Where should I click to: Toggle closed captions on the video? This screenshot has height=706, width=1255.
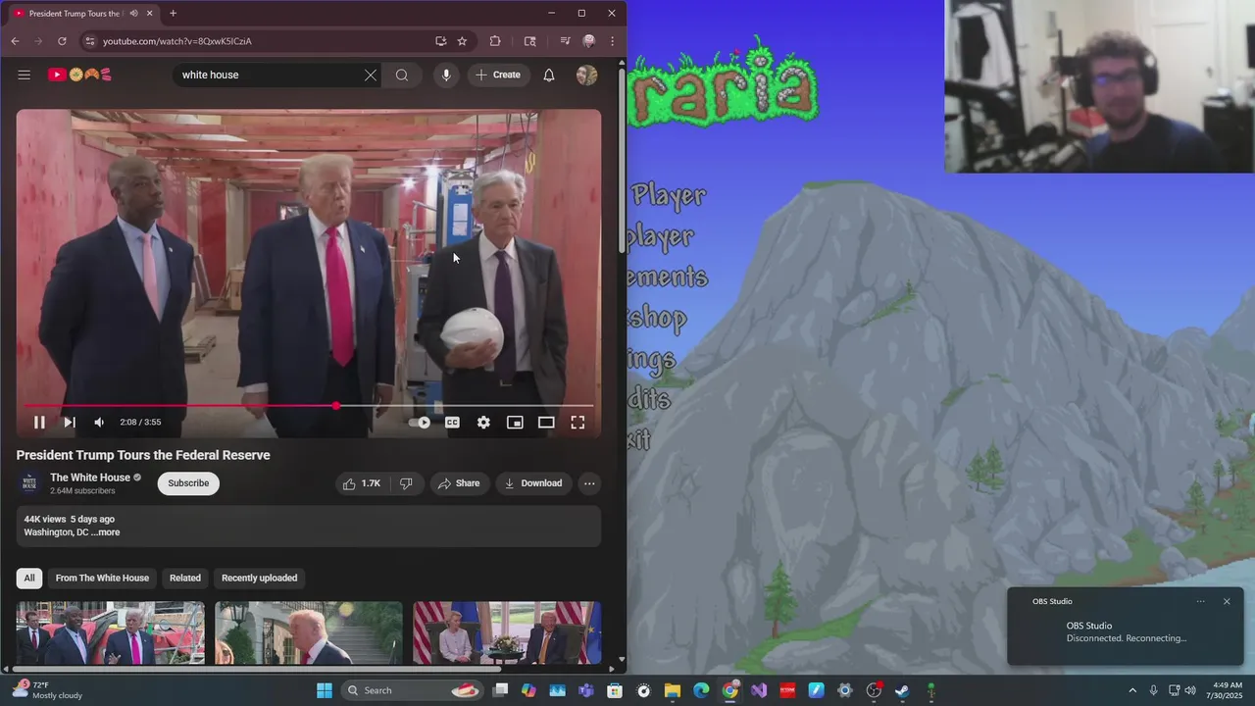pyautogui.click(x=452, y=423)
